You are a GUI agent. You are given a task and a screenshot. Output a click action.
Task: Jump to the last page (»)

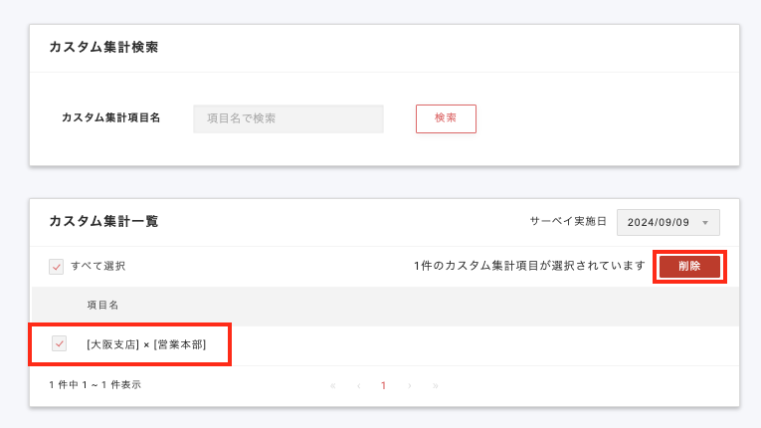coord(436,385)
